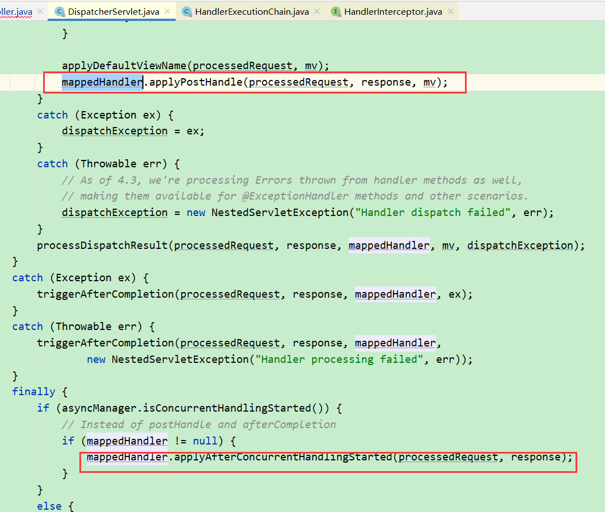605x512 pixels.
Task: Click "Handler processing failed" string
Action: [x=339, y=359]
